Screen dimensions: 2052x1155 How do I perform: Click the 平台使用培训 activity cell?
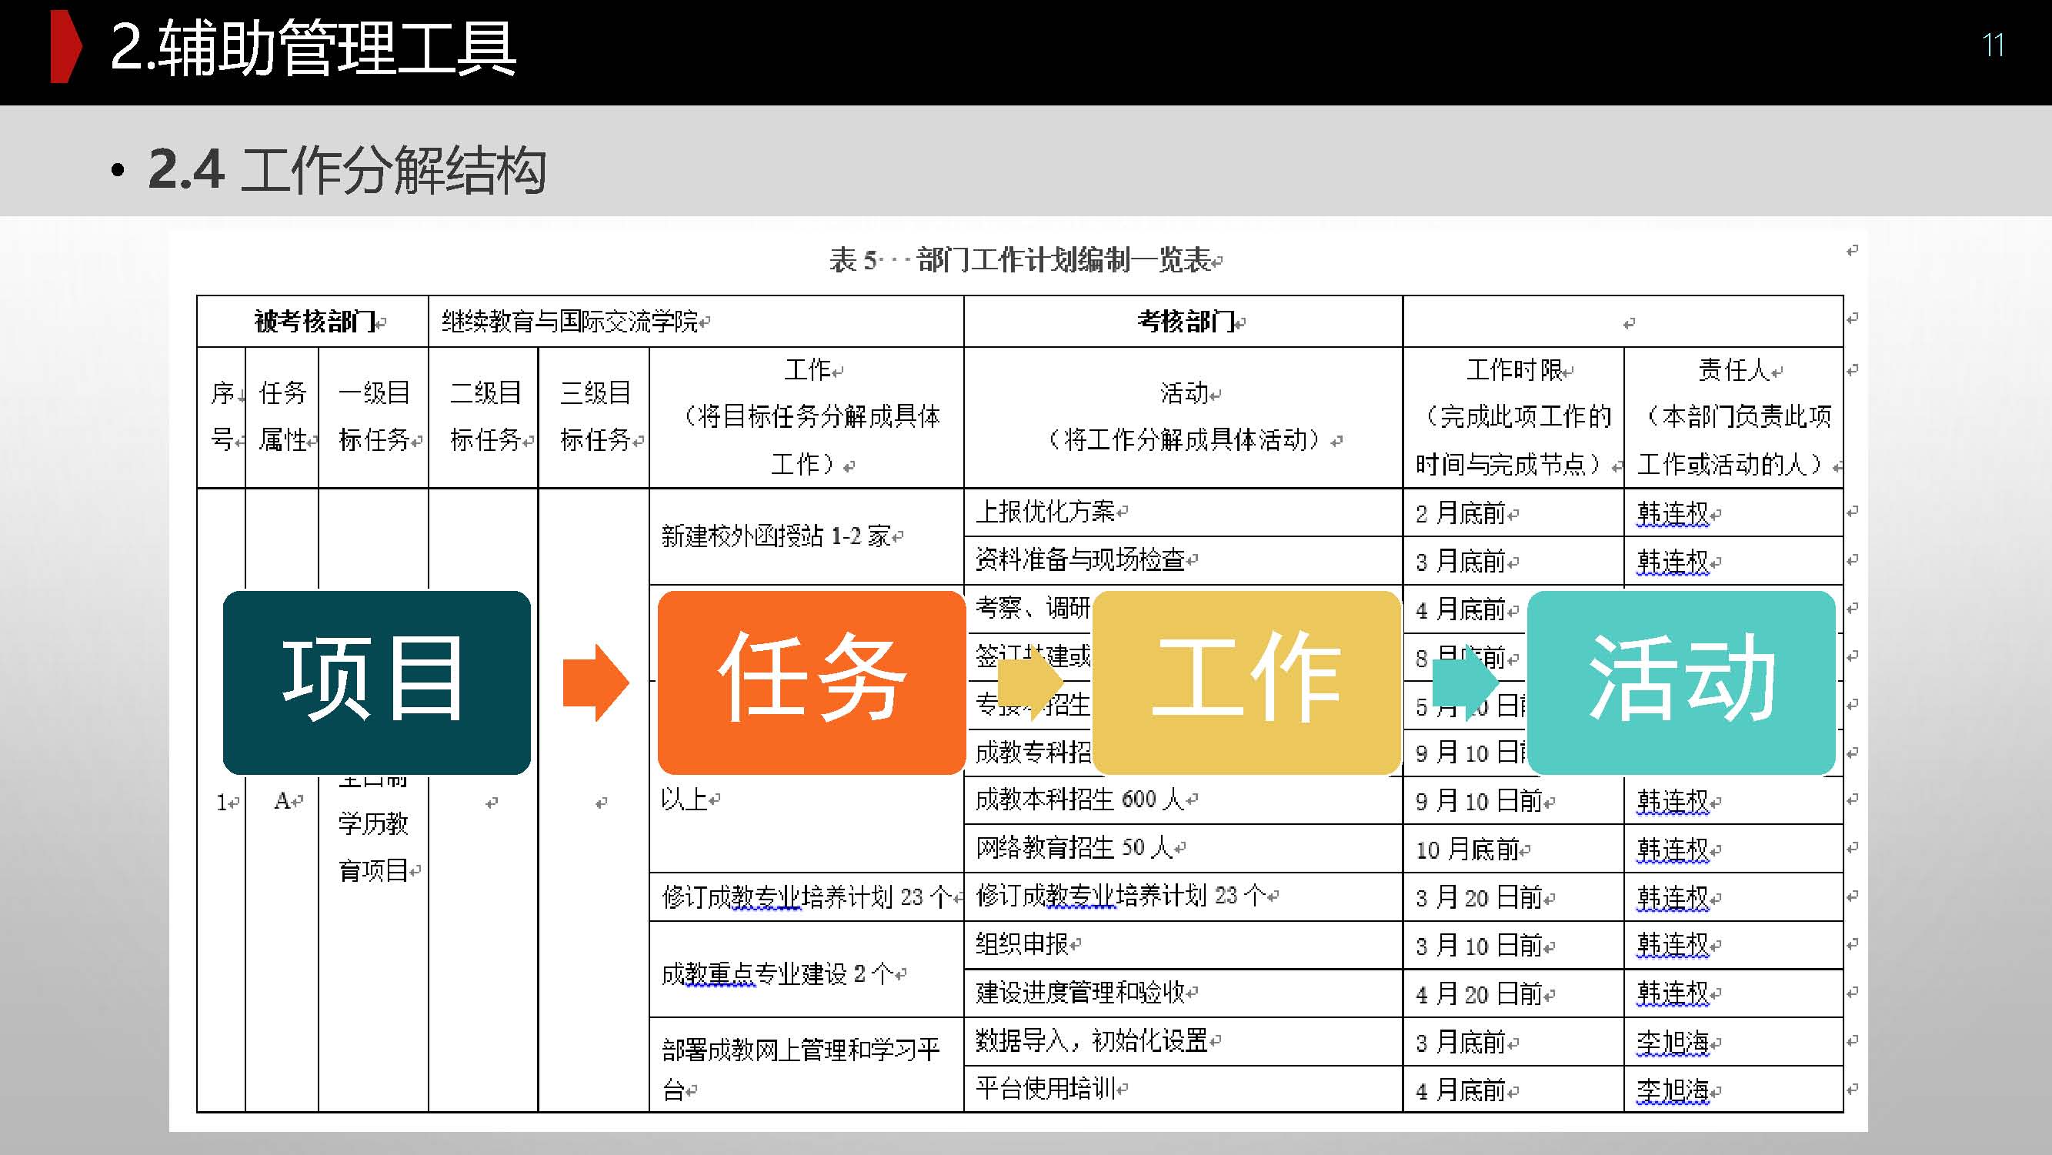[x=1046, y=1089]
